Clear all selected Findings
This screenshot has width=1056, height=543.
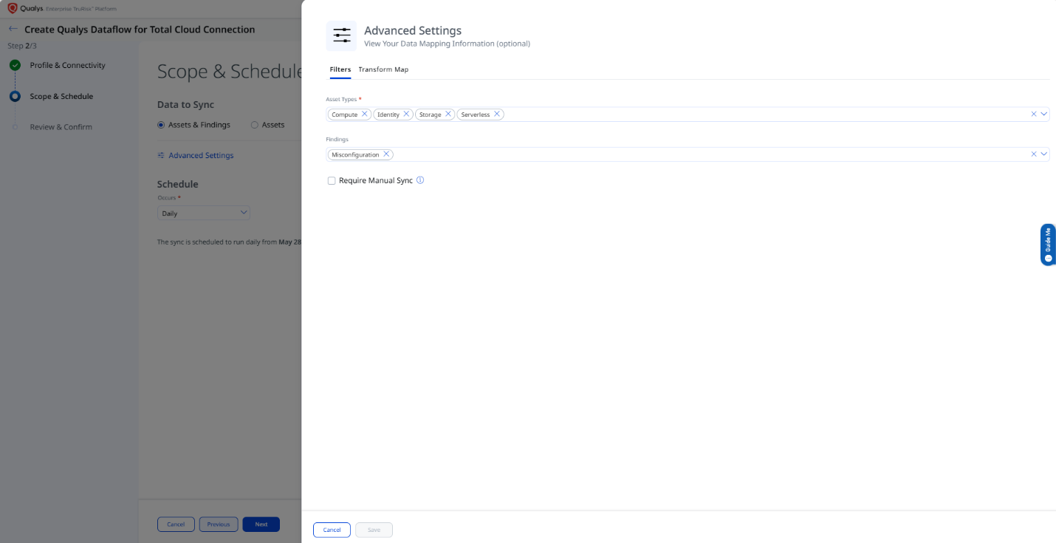click(x=1034, y=154)
